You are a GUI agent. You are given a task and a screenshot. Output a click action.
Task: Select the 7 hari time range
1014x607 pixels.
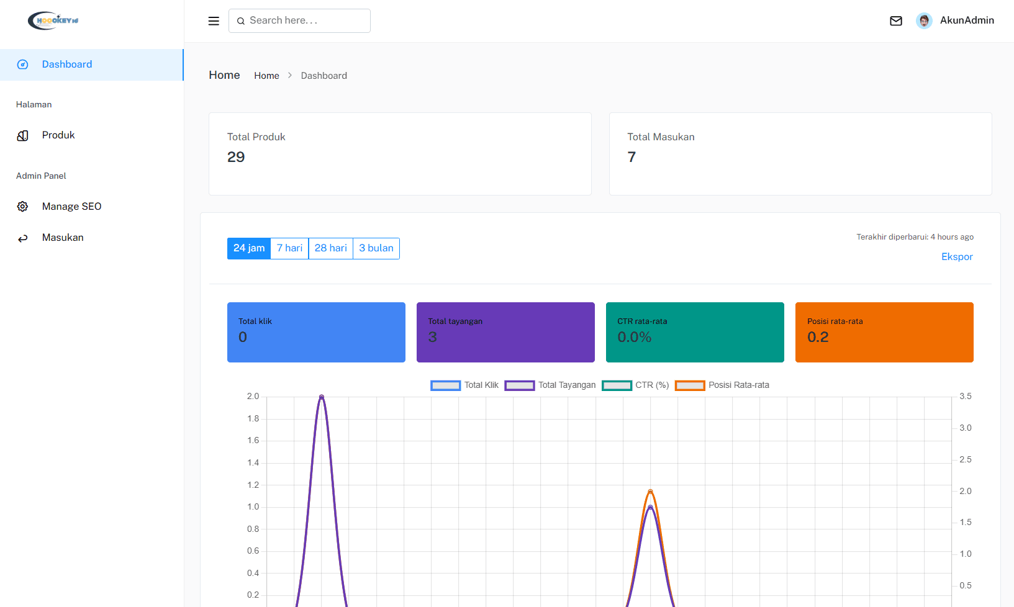click(289, 248)
